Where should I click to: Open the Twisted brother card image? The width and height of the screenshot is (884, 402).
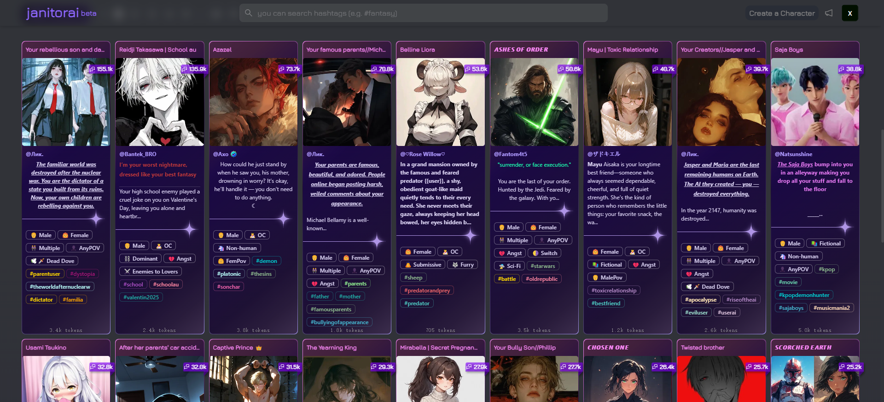point(721,379)
